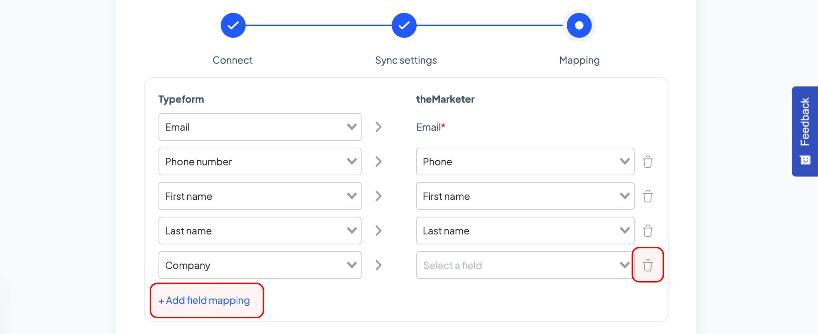The width and height of the screenshot is (818, 334).
Task: Remove the First name mapping with trash icon
Action: click(647, 196)
